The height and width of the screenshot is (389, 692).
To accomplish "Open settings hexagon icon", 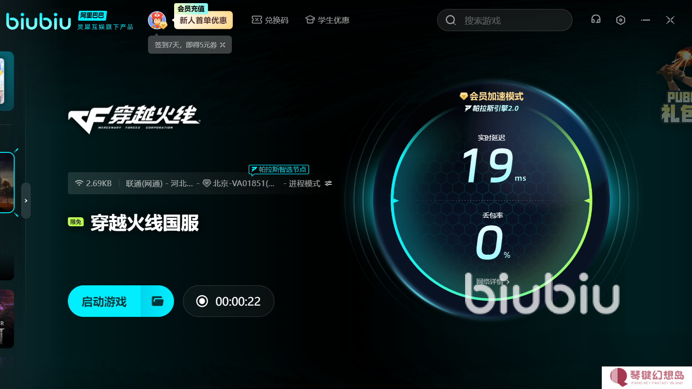I will [621, 20].
